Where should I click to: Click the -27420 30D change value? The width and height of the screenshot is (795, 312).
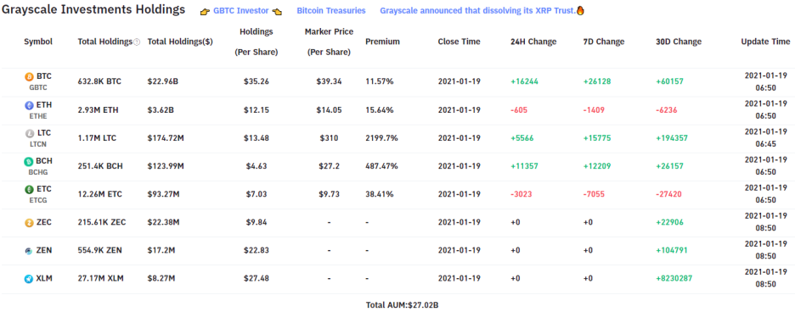[668, 194]
